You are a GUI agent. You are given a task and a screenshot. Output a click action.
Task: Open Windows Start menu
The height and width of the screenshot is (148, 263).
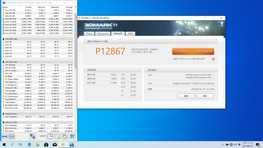[x=4, y=144]
